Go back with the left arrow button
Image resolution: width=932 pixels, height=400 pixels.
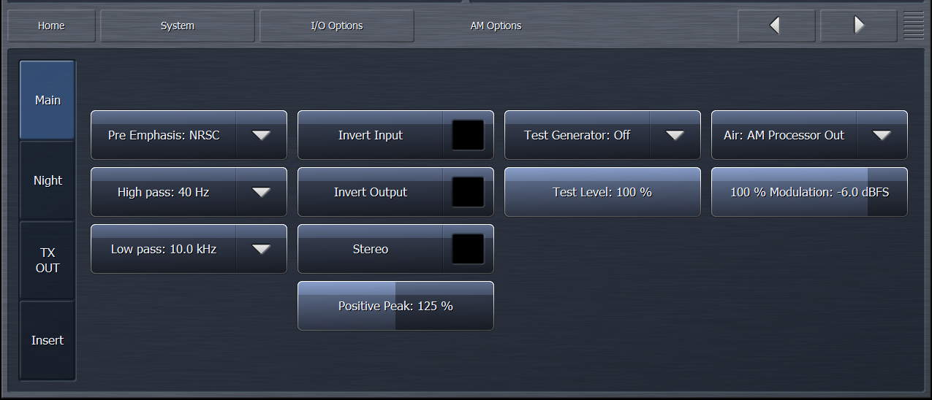pos(776,26)
